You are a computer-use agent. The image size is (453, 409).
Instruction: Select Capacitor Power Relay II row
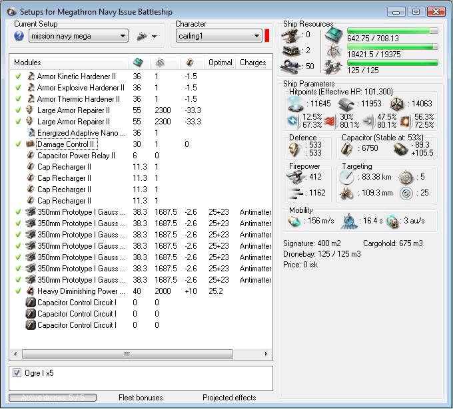[141, 156]
